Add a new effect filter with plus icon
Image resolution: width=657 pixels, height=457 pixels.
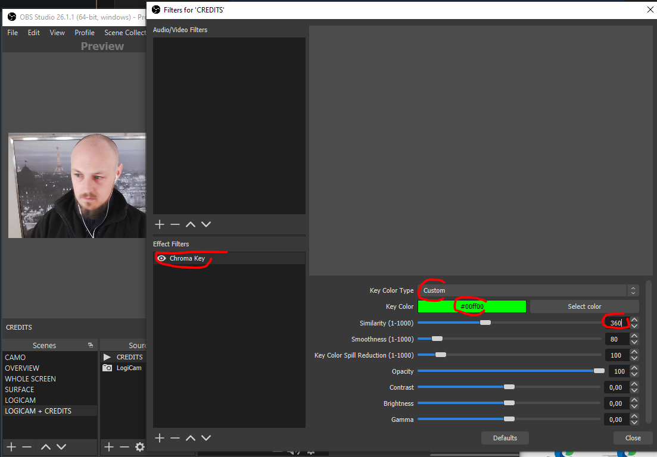click(x=160, y=438)
